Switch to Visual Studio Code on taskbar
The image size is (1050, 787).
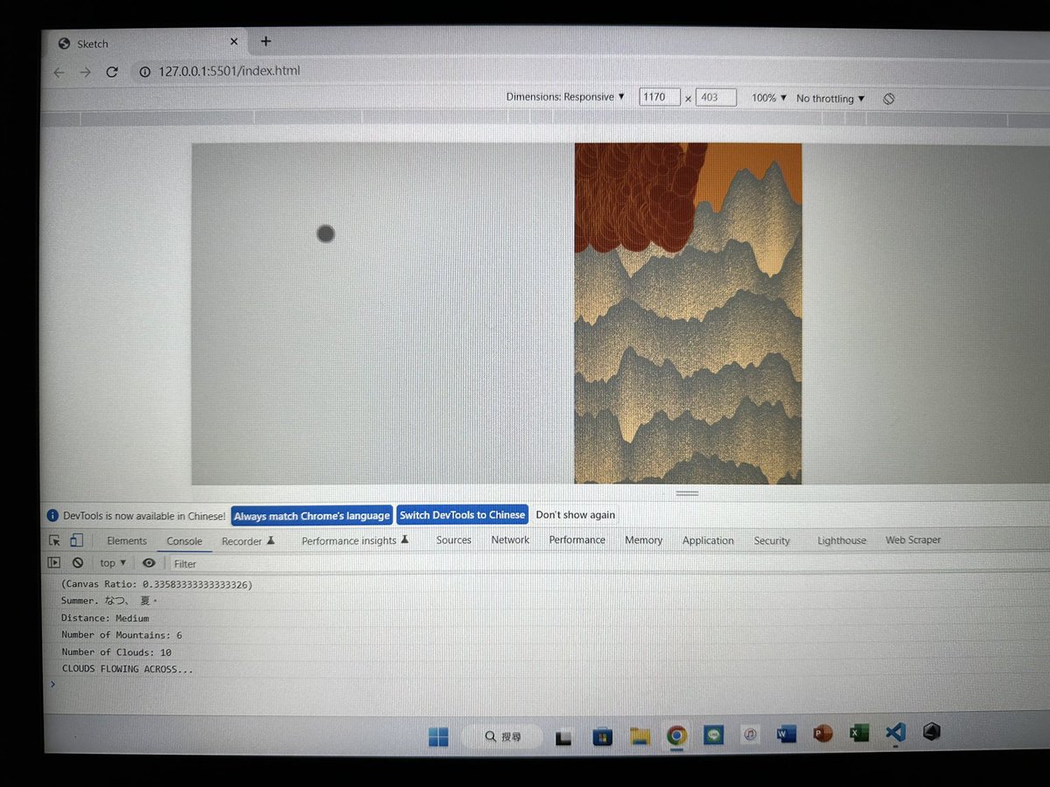895,732
